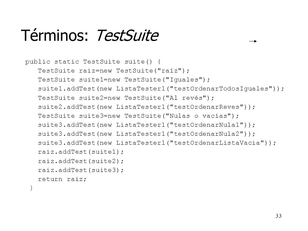The image size is (308, 231).
Task: Click the page number 33
Action: point(278,216)
